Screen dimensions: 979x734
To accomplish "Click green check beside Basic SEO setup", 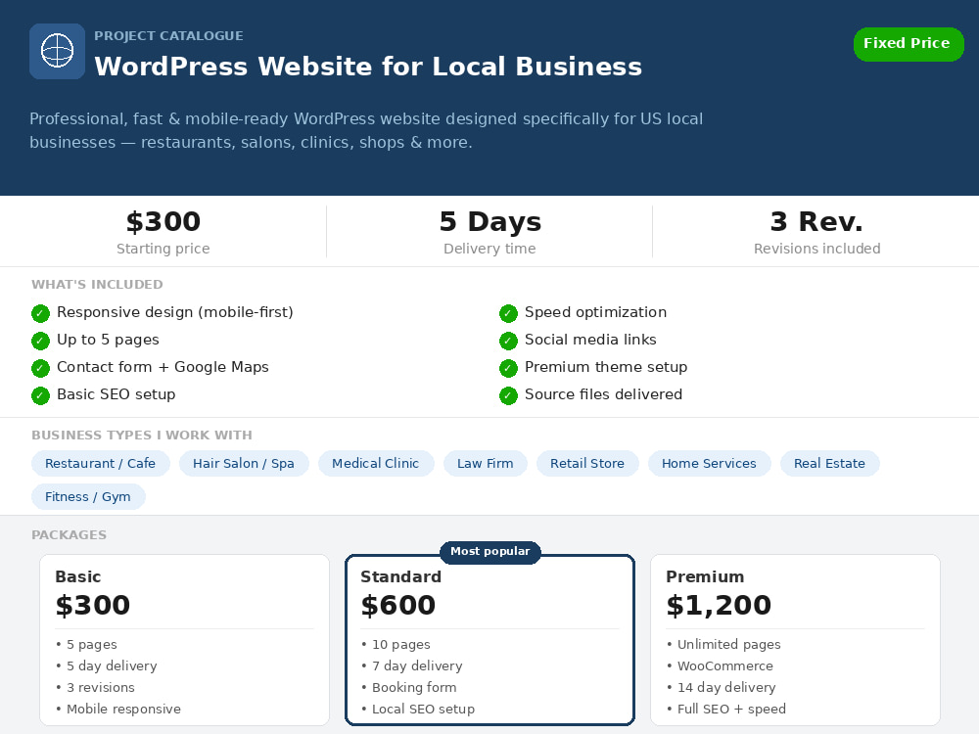I will click(40, 395).
